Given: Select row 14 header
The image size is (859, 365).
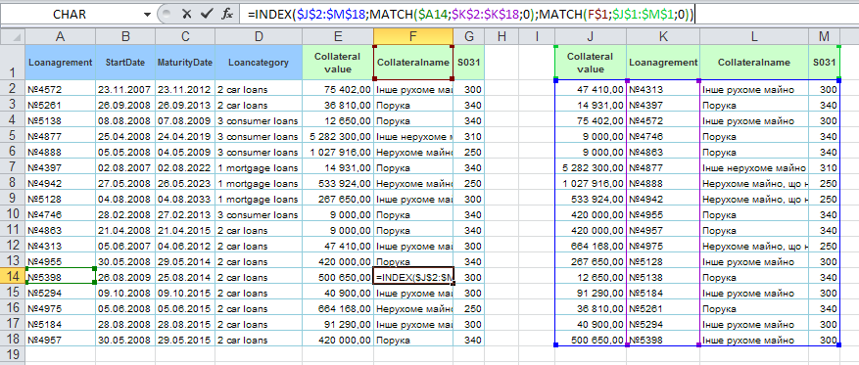Looking at the screenshot, I should click(x=13, y=276).
